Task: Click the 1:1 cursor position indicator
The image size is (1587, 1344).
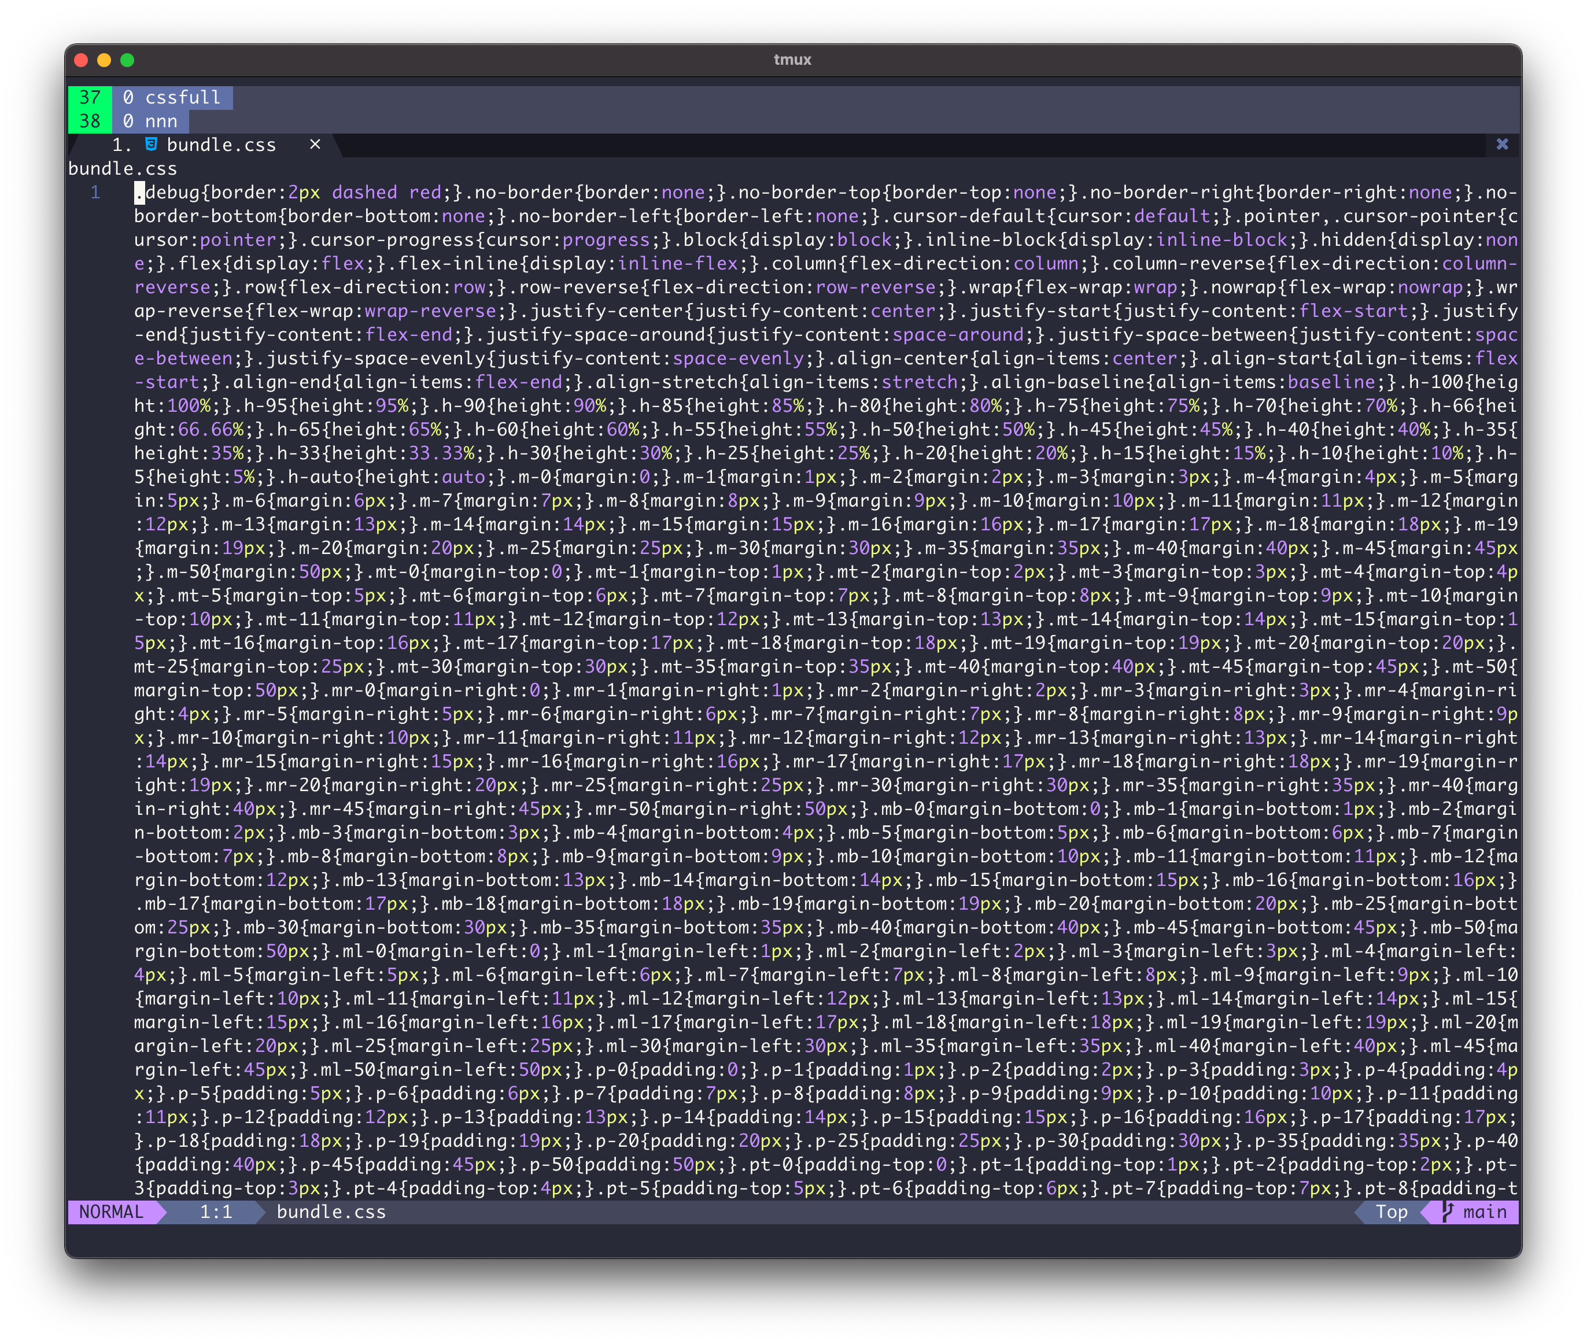Action: click(x=216, y=1212)
